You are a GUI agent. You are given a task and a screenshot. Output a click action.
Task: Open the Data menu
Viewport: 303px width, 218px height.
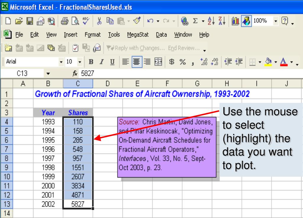click(x=161, y=35)
